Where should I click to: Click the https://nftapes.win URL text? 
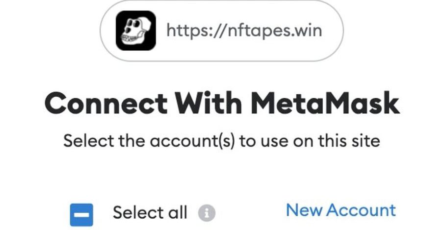click(x=244, y=31)
